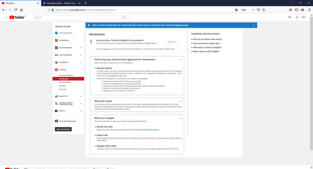Open the fair use link

click(x=123, y=76)
